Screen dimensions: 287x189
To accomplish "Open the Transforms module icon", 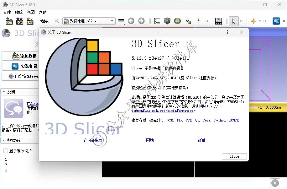I will pyautogui.click(x=188, y=21).
